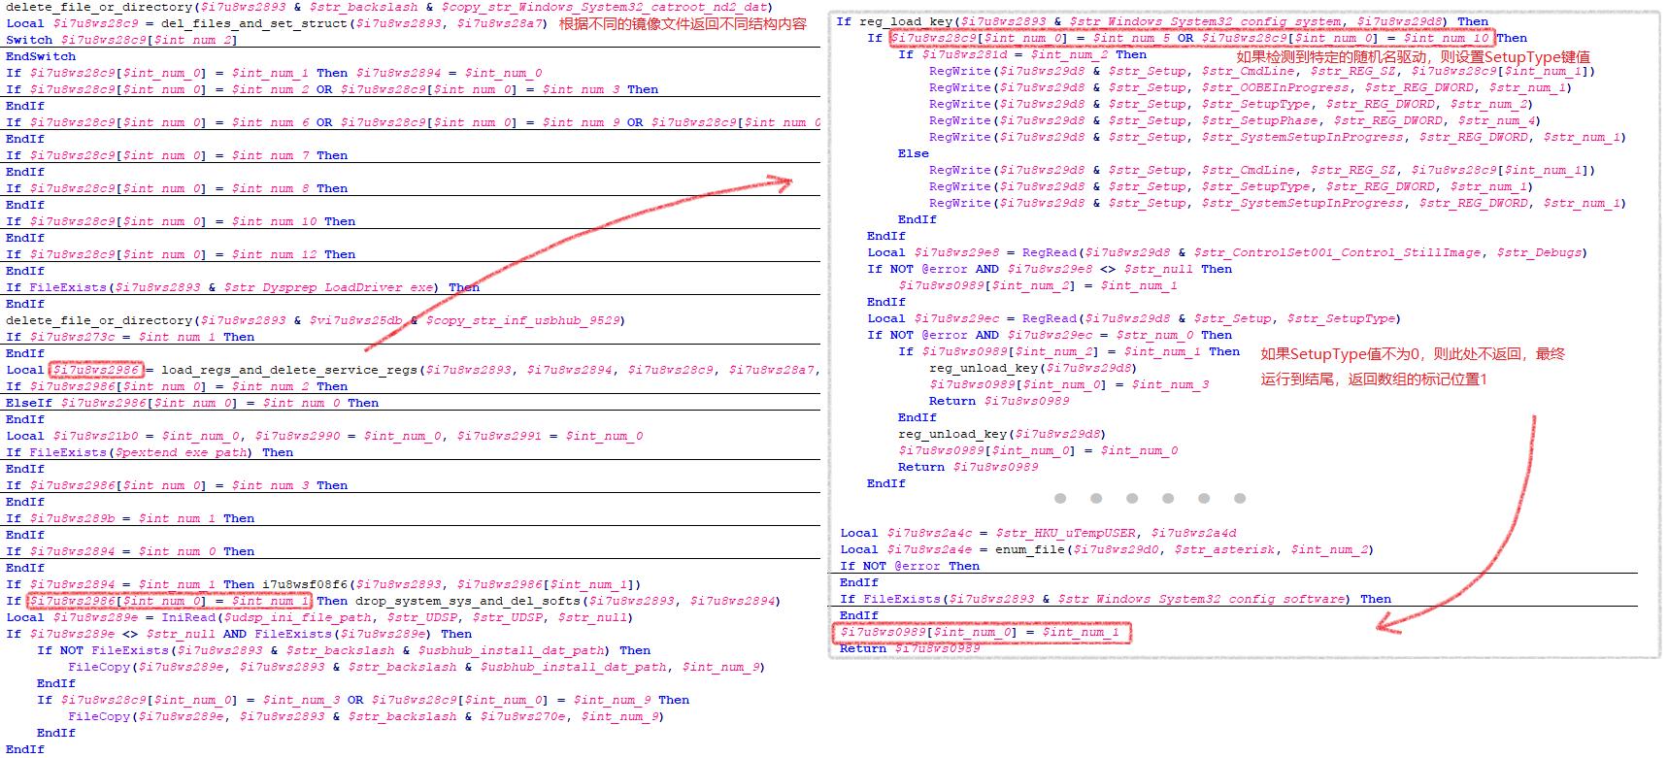Click the 'If reg_load_key(' line
Image resolution: width=1668 pixels, height=758 pixels.
[1162, 21]
